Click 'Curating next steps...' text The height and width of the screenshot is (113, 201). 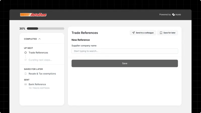coord(40,60)
